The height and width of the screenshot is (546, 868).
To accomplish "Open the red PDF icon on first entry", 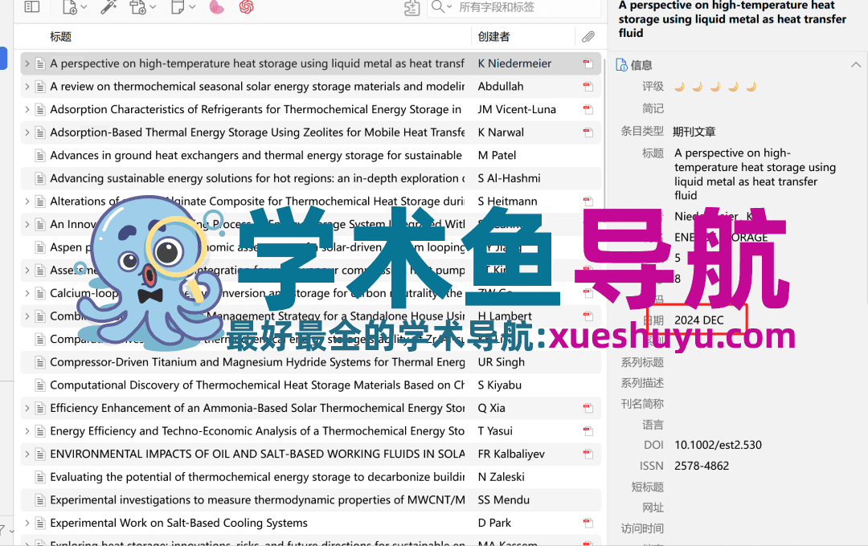I will (588, 63).
